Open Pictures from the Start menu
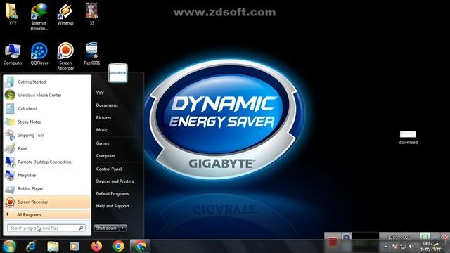Image resolution: width=450 pixels, height=253 pixels. pos(103,117)
